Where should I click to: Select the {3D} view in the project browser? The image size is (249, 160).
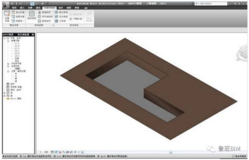click(17, 68)
